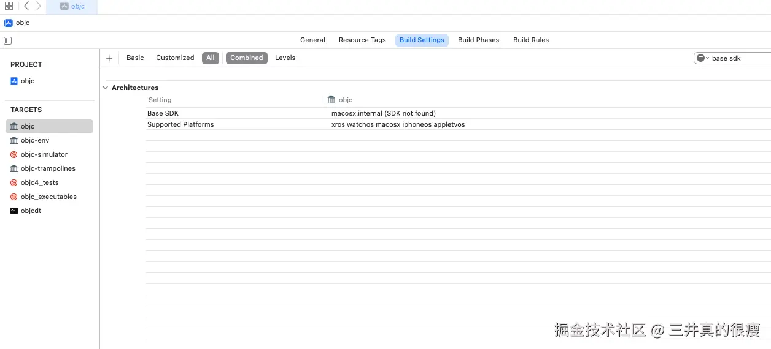Click the objc-env library icon
Viewport: 771px width, 349px height.
(x=14, y=140)
